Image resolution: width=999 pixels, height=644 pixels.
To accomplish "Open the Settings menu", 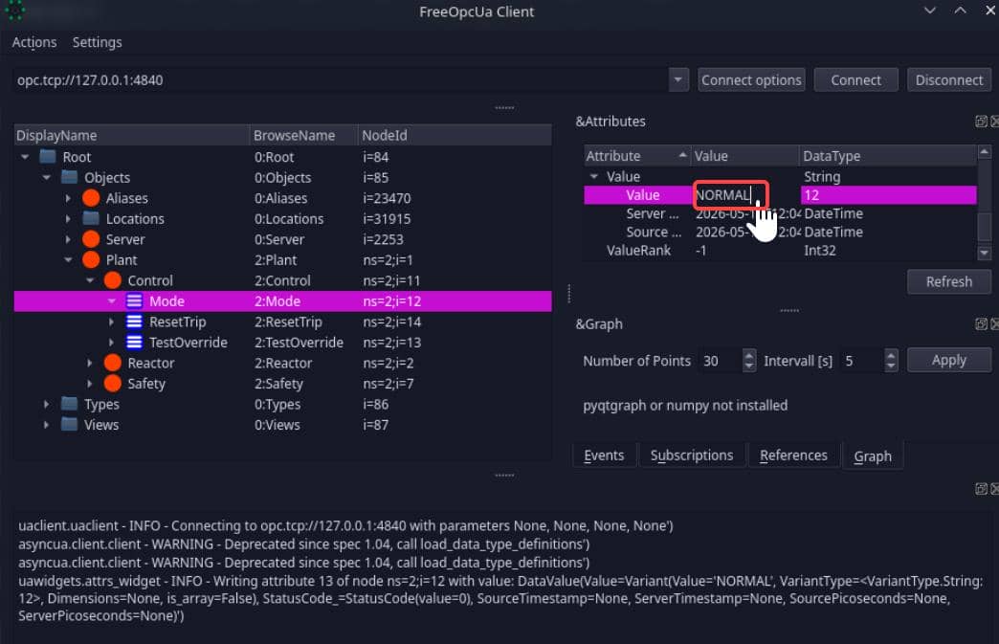I will [97, 42].
